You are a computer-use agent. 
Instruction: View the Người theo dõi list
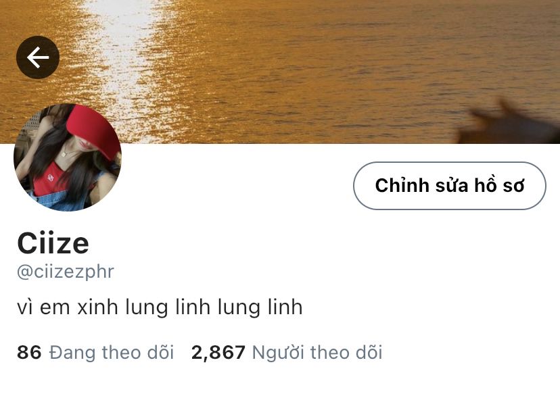click(317, 352)
